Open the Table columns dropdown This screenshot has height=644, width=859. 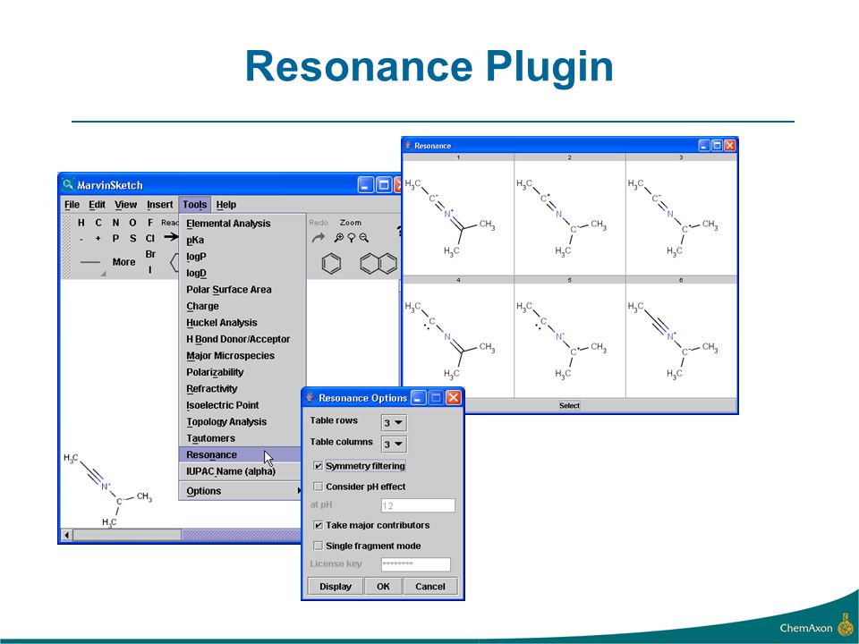pyautogui.click(x=394, y=445)
